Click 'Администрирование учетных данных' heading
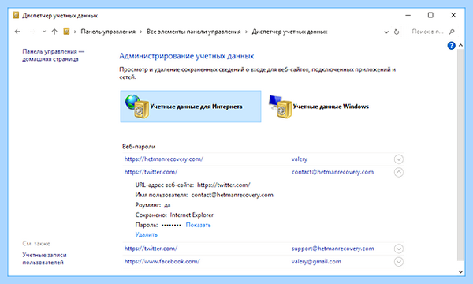 pos(186,56)
